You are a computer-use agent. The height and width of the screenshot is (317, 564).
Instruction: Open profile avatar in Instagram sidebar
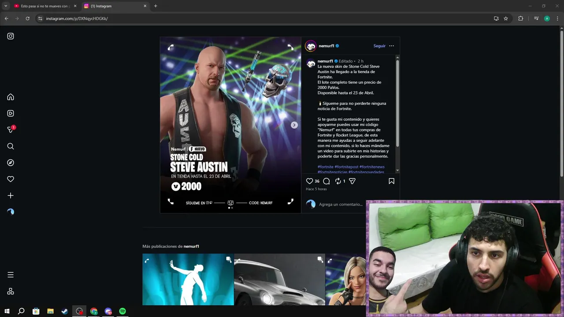coord(11,212)
